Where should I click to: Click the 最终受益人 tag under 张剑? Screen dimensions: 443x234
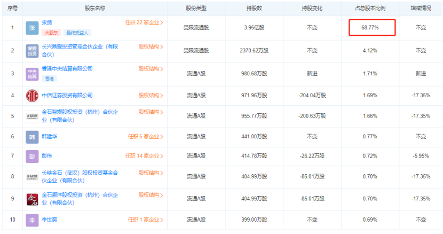(x=77, y=33)
